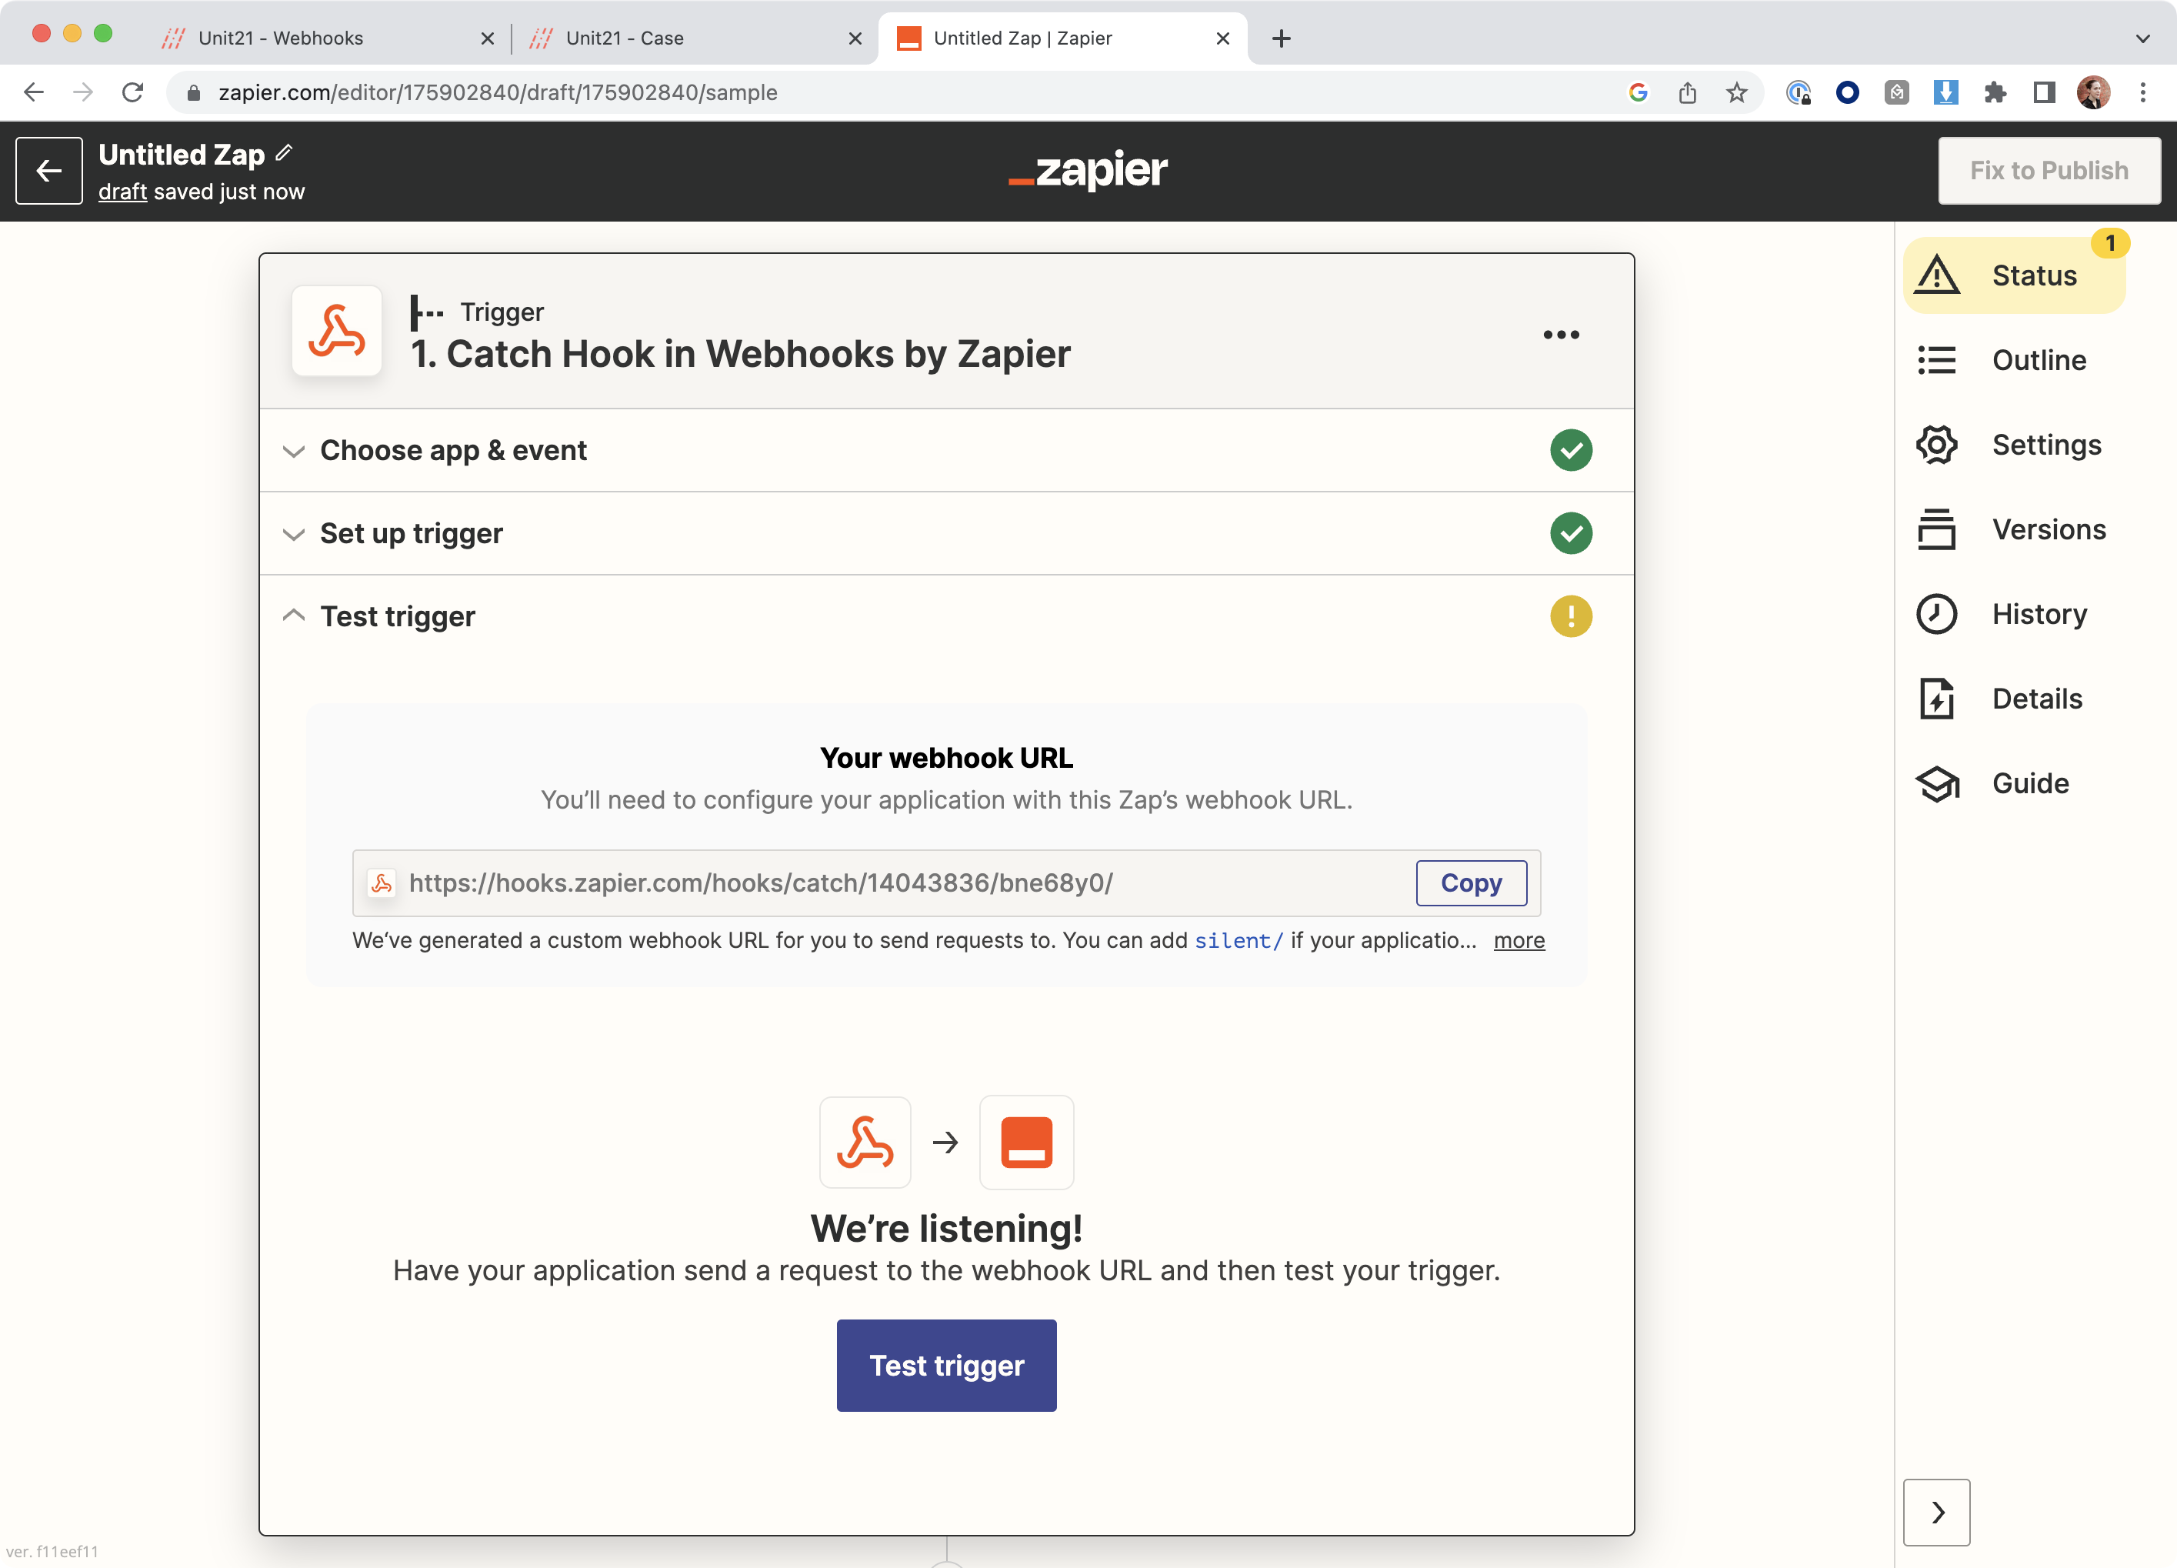Copy the webhook URL
Image resolution: width=2177 pixels, height=1568 pixels.
[1471, 882]
